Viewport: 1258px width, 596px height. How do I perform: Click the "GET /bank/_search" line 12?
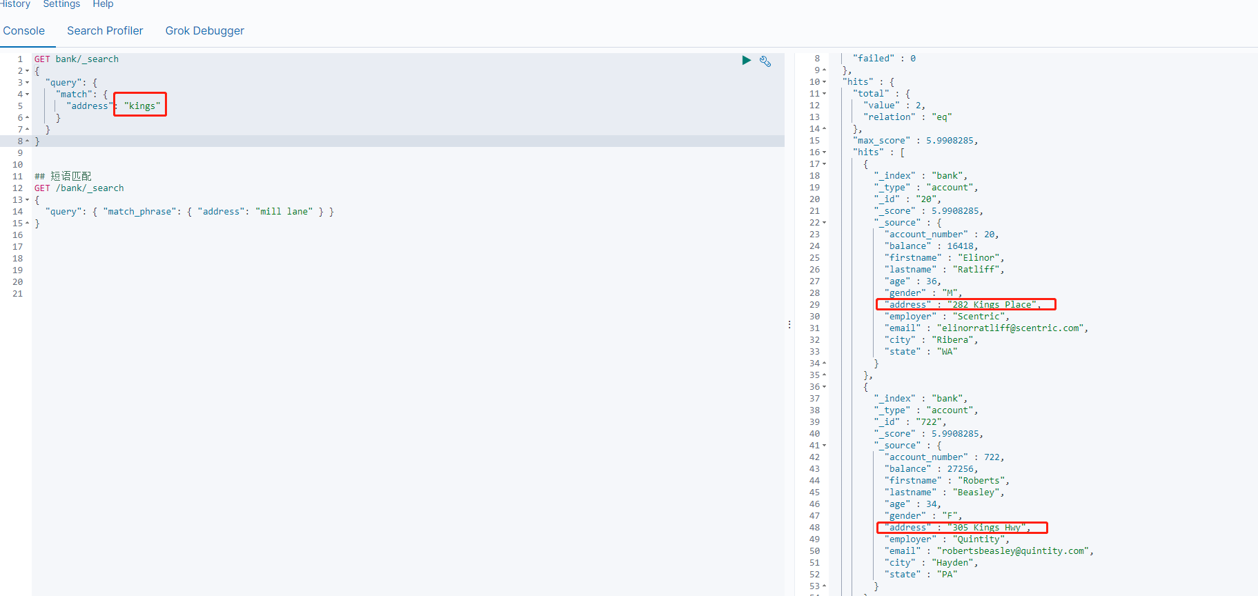(x=79, y=188)
